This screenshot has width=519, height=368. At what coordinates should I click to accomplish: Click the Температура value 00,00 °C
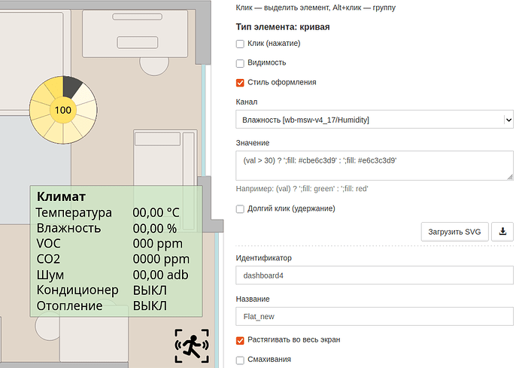[x=156, y=213]
